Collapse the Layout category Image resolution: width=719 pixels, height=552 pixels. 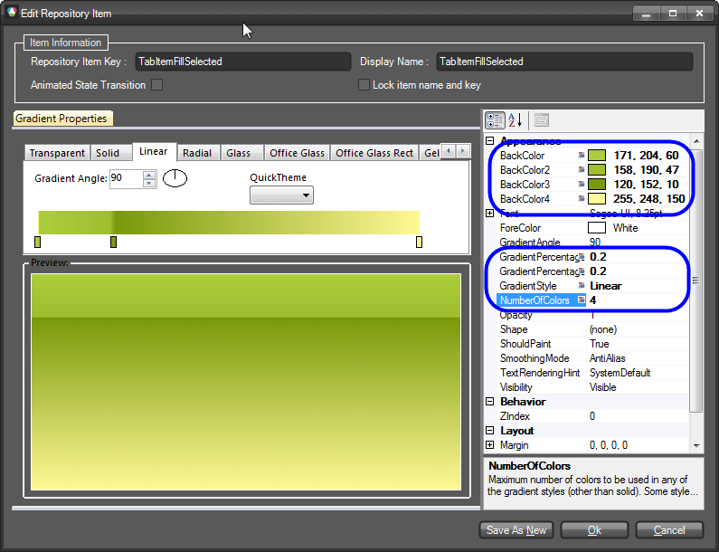489,431
